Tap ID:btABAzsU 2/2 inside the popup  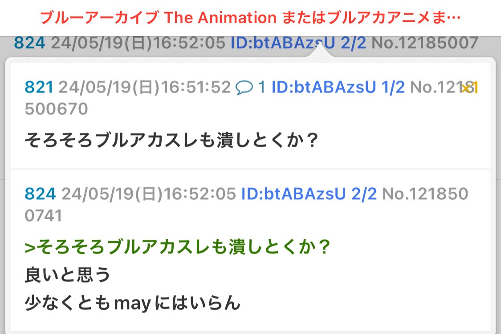pyautogui.click(x=309, y=194)
